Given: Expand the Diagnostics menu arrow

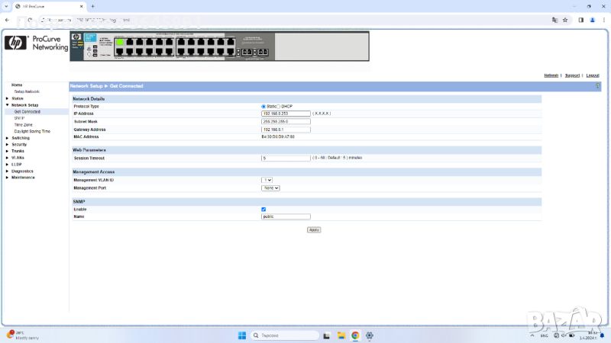Looking at the screenshot, I should 7,171.
